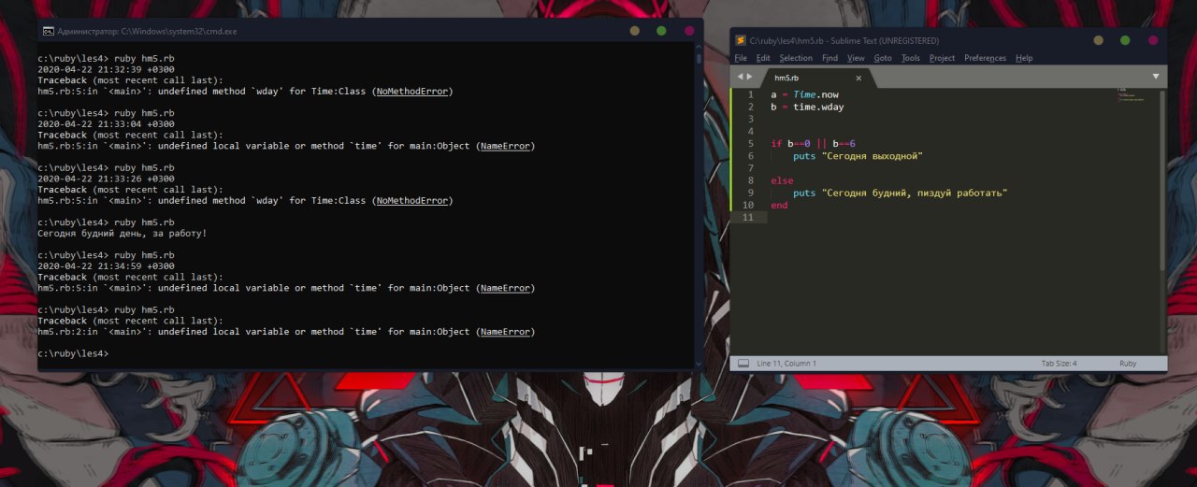
Task: Open the Selection menu
Action: 796,58
